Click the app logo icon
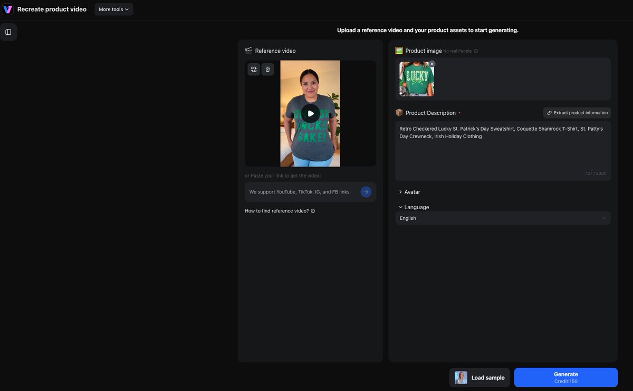 [7, 9]
